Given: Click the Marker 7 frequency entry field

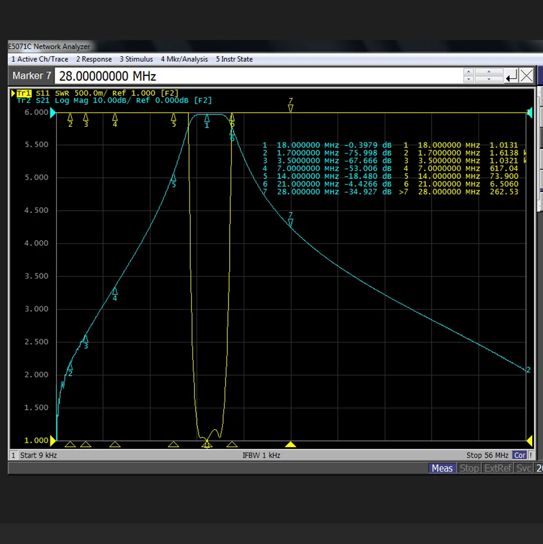Looking at the screenshot, I should pyautogui.click(x=258, y=76).
